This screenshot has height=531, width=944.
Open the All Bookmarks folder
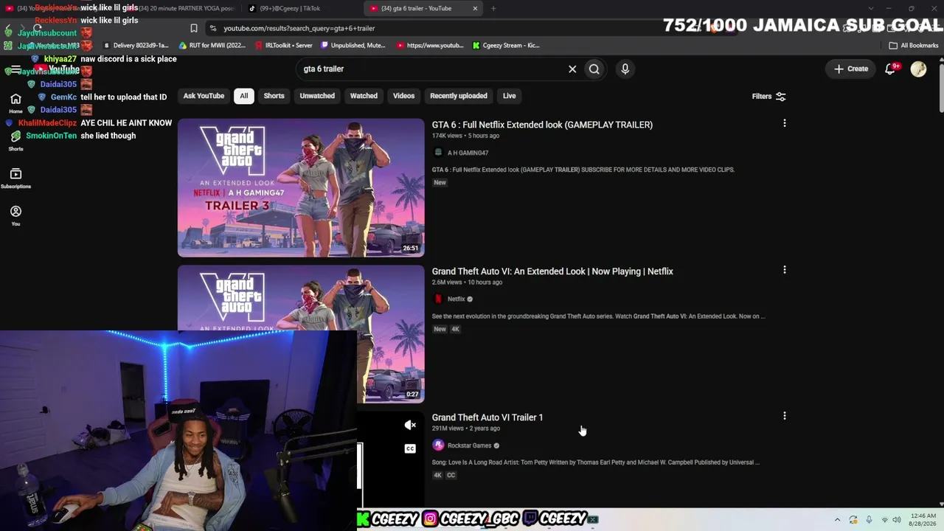click(x=914, y=45)
